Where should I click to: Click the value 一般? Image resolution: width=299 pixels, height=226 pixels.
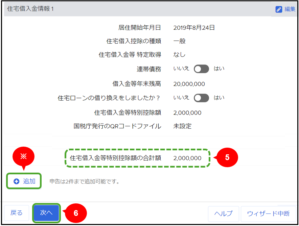(x=180, y=41)
